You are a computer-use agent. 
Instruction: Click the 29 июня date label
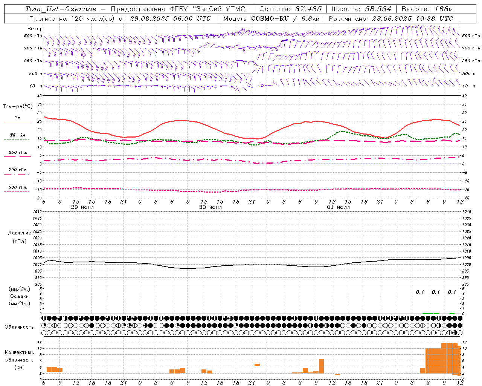[x=82, y=207]
